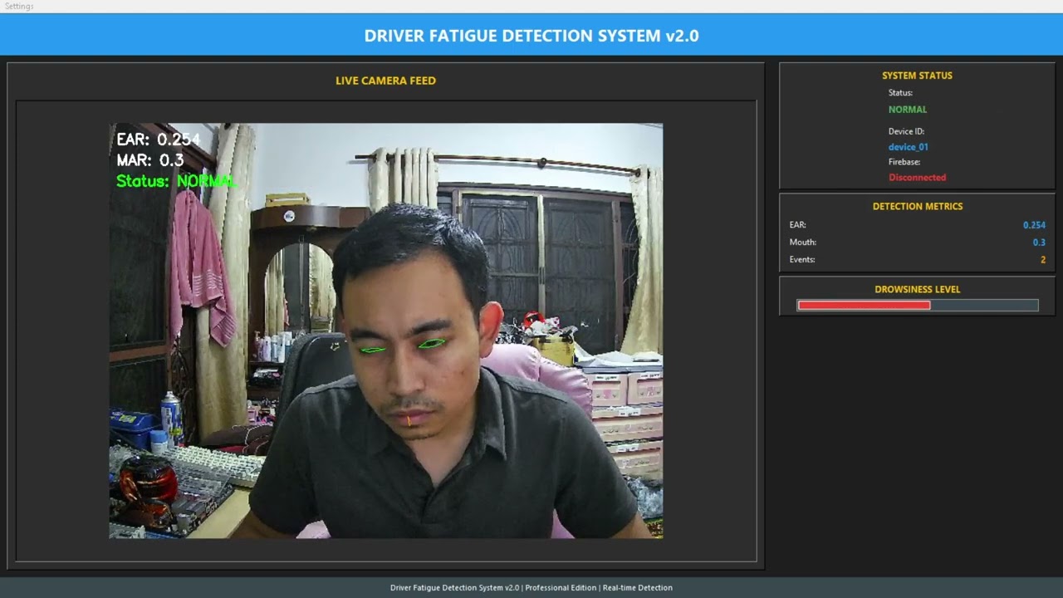Click the DROWSINESS LEVEL panel header
1063x598 pixels.
tap(917, 289)
